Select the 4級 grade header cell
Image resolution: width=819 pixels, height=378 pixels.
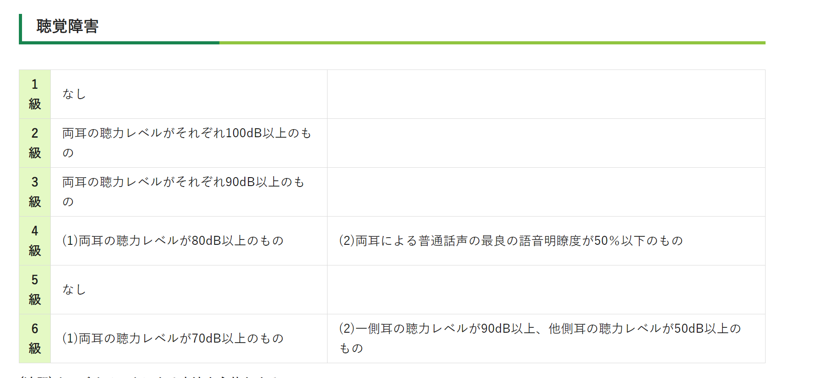(x=35, y=241)
